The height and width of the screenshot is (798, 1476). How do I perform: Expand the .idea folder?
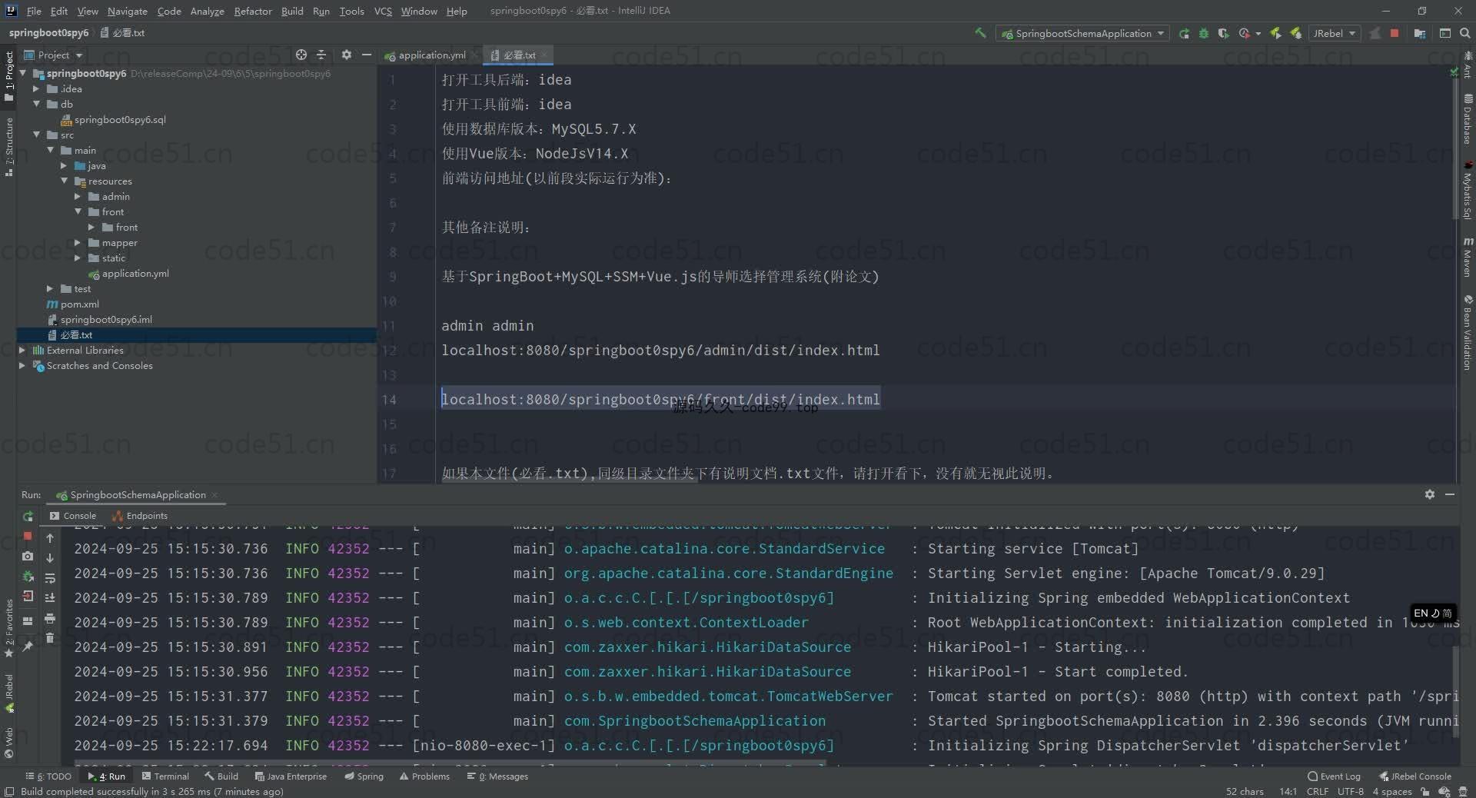[x=36, y=88]
